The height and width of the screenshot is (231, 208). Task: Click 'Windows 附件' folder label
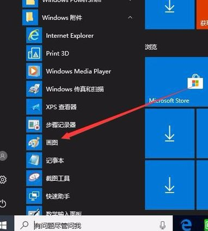tap(62, 17)
